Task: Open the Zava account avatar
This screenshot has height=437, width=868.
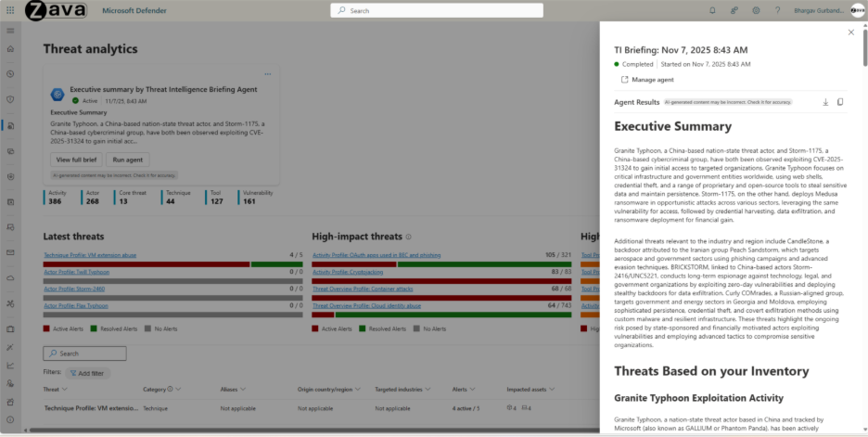Action: coord(858,10)
